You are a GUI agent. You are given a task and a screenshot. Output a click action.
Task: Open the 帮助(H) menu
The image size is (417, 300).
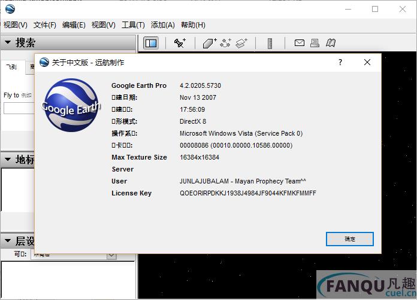tap(193, 25)
